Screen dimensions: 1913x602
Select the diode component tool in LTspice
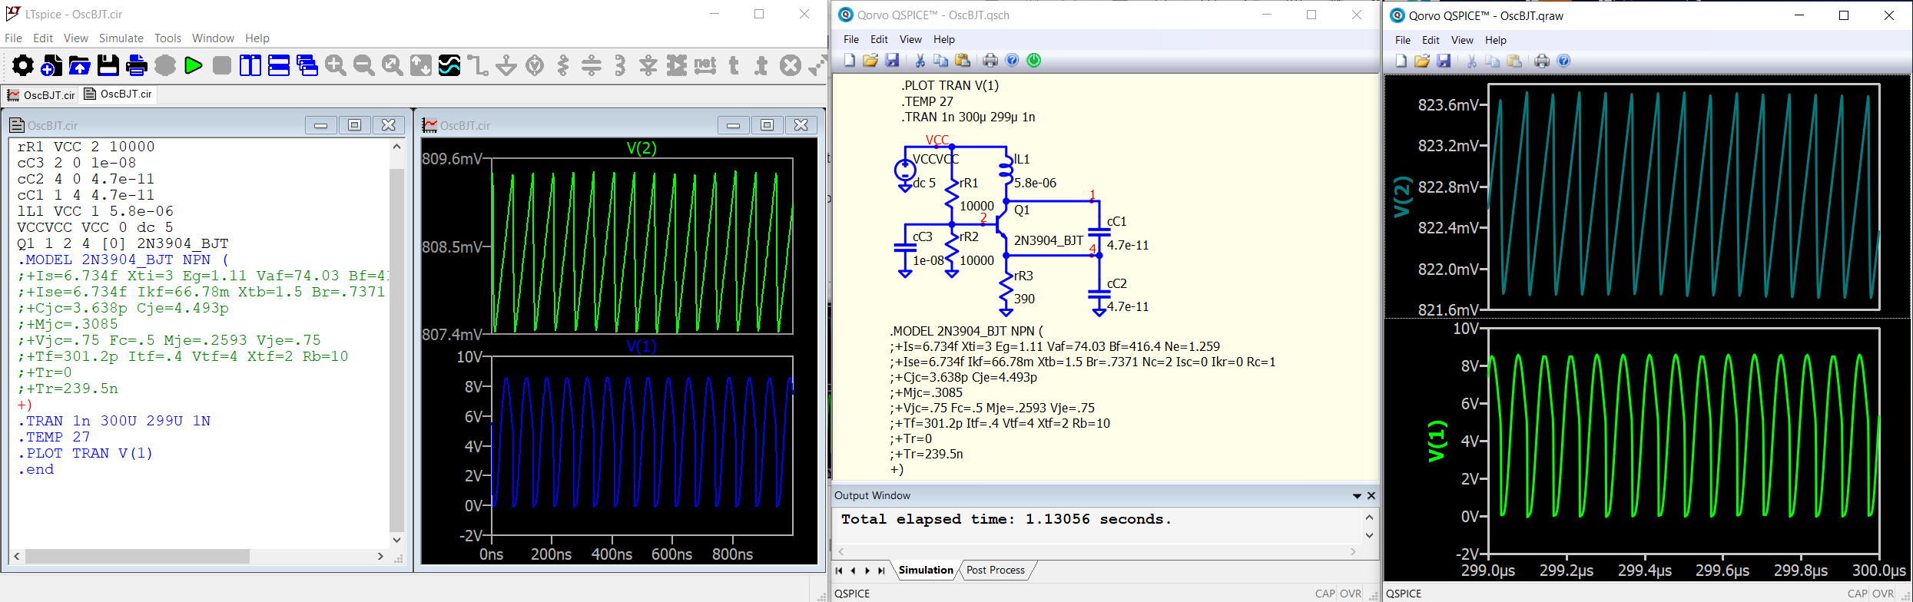[x=648, y=66]
